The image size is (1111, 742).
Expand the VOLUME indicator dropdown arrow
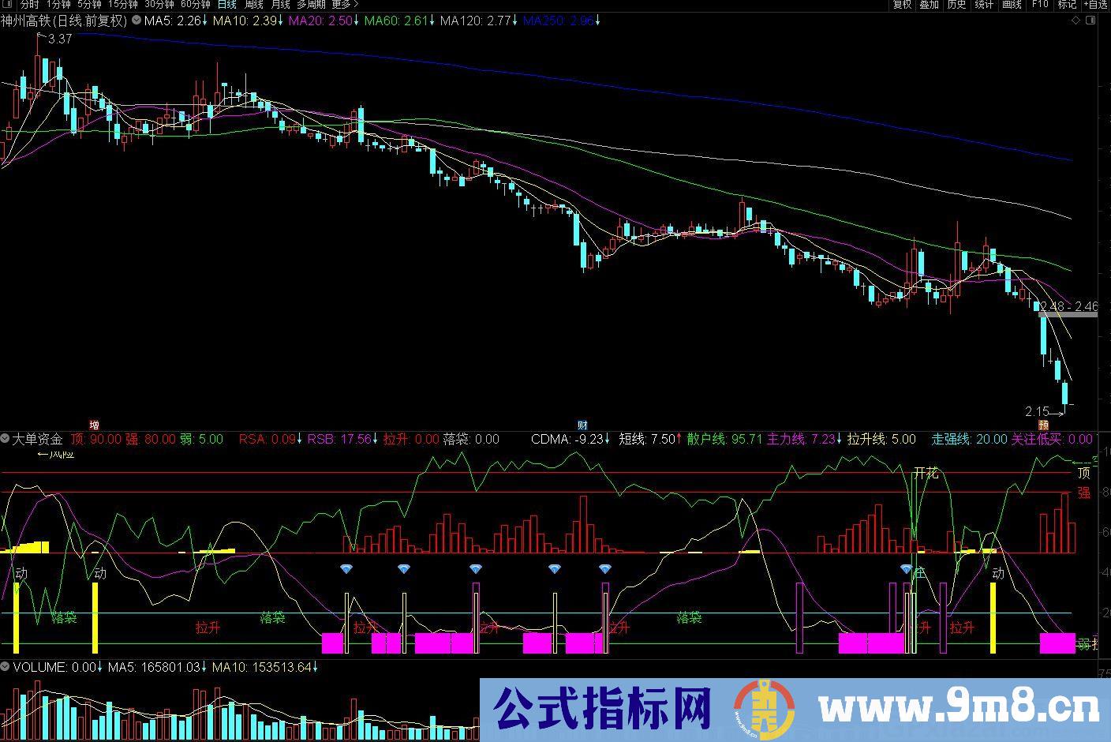[x=6, y=667]
